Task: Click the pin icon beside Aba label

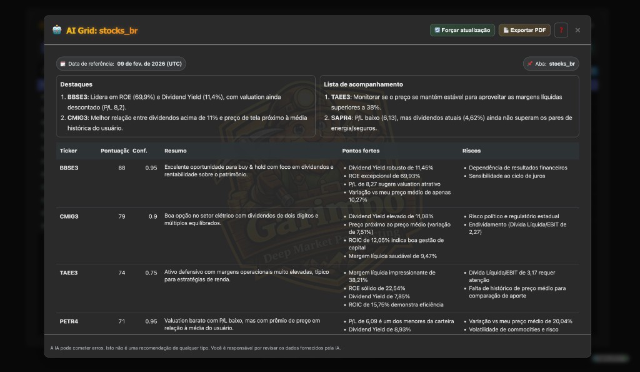Action: coord(530,64)
